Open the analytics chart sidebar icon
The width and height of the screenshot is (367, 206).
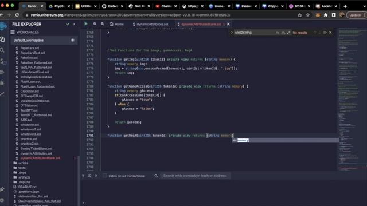tap(2, 94)
